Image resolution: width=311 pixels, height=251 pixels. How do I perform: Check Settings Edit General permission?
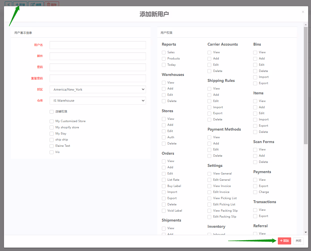tap(209, 180)
